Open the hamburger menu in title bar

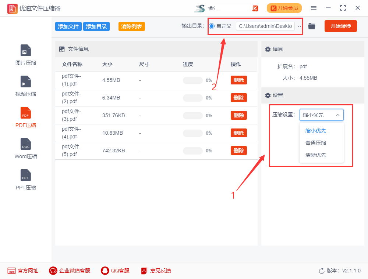[x=314, y=8]
